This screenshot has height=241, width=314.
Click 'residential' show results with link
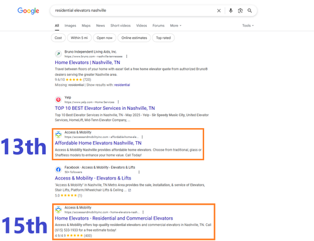[x=122, y=85]
